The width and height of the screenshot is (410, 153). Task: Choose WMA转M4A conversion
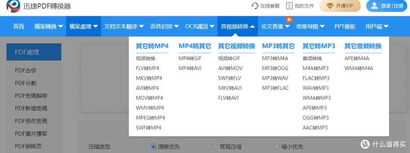click(359, 68)
